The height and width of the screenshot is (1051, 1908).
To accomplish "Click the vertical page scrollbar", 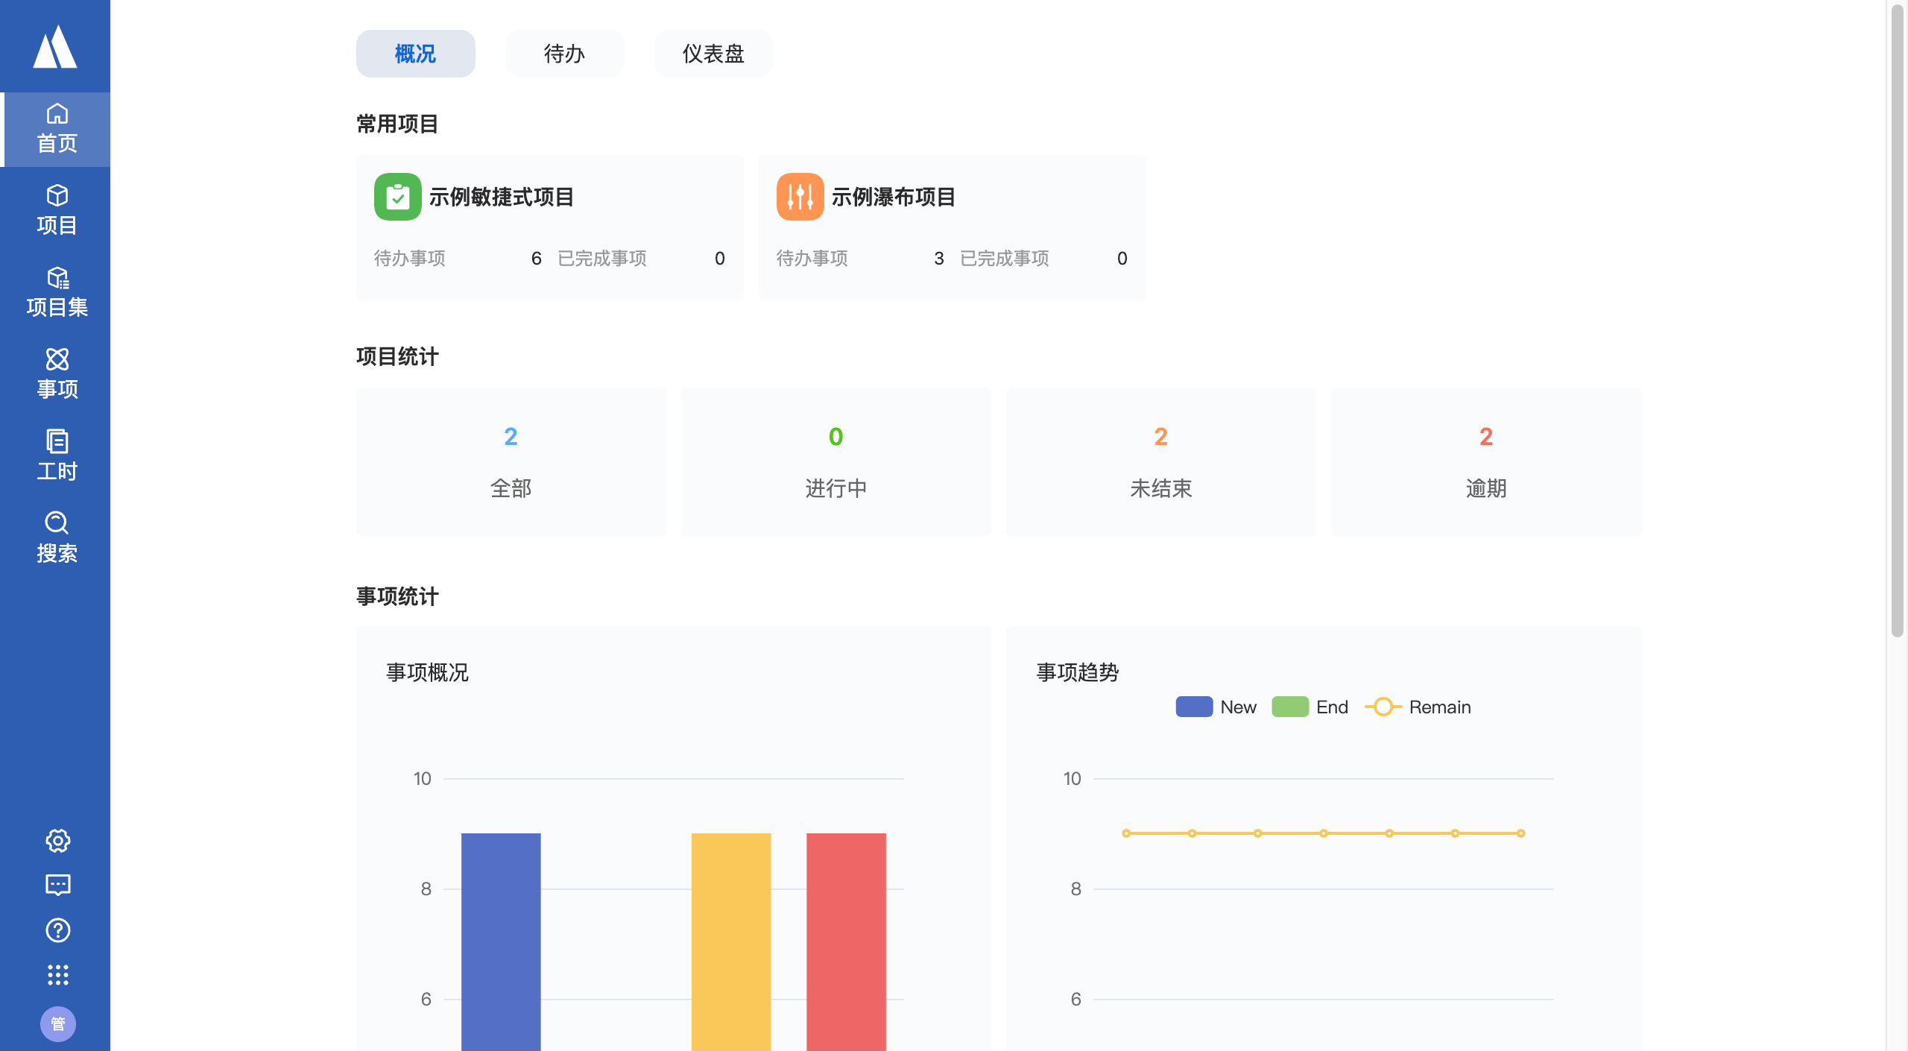I will tap(1898, 321).
